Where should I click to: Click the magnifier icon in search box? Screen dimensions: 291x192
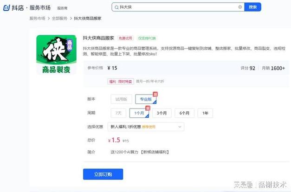pyautogui.click(x=116, y=7)
